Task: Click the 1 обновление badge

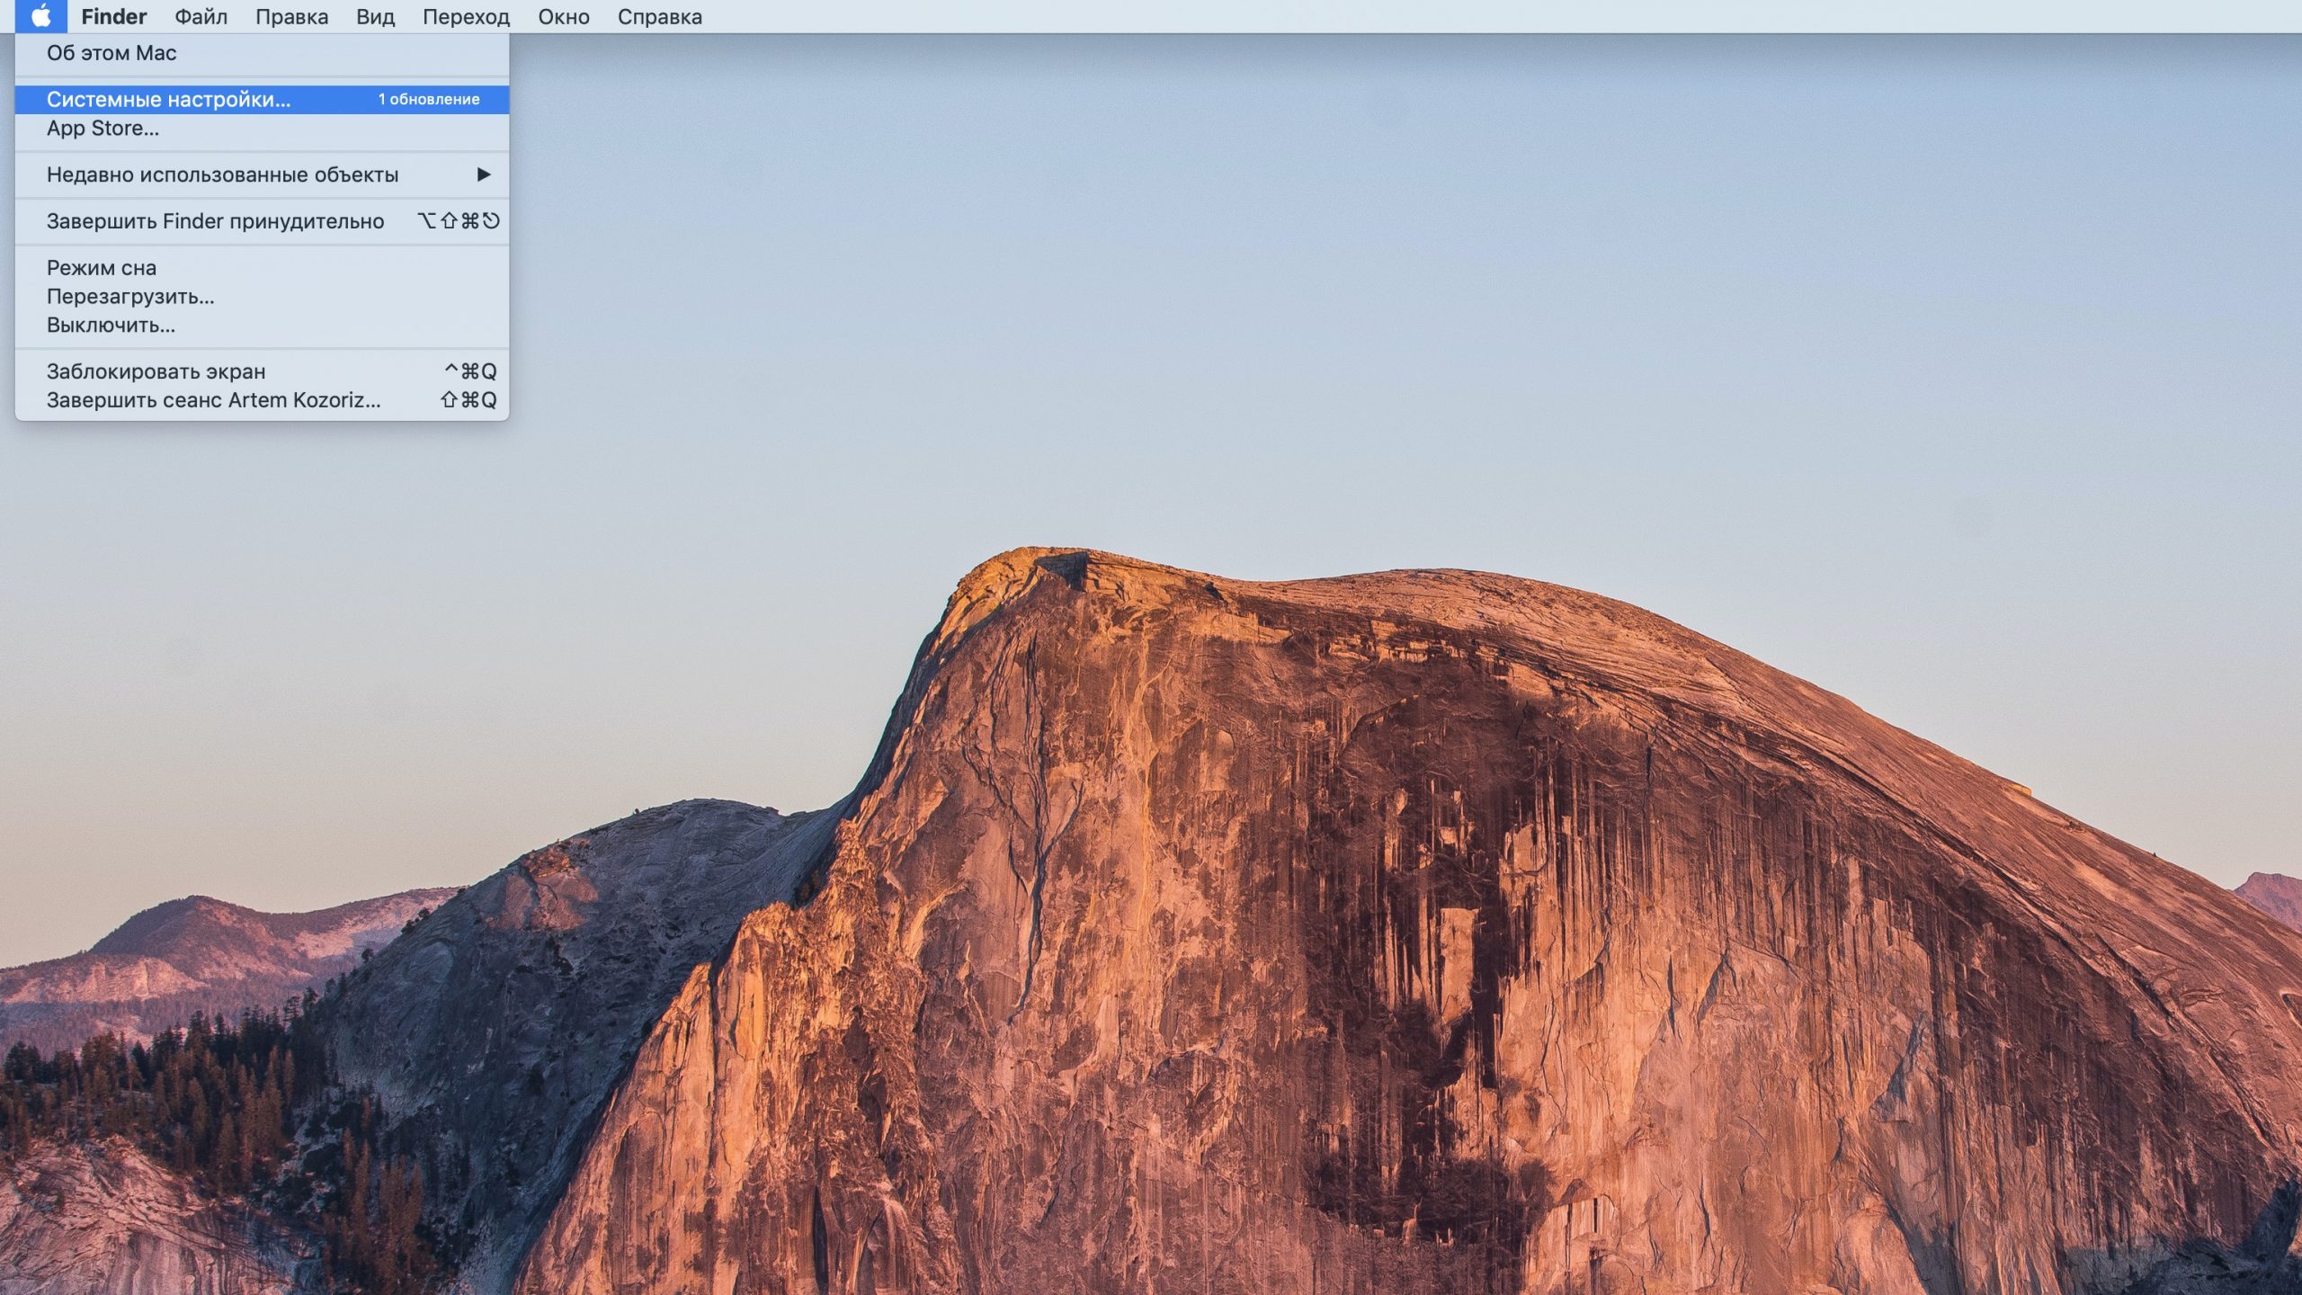Action: tap(429, 100)
